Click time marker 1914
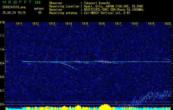The width and height of the screenshot is (173, 110). coord(68,23)
